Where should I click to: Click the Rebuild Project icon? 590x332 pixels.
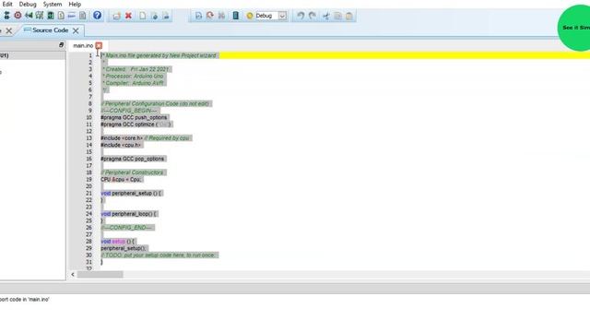click(210, 16)
